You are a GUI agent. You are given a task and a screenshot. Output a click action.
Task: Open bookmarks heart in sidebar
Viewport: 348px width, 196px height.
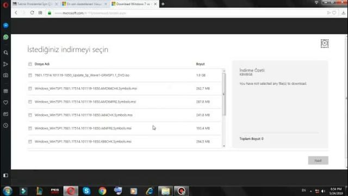(6, 102)
